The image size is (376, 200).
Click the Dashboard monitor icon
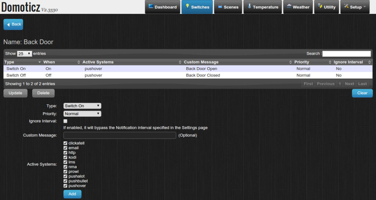click(x=151, y=6)
